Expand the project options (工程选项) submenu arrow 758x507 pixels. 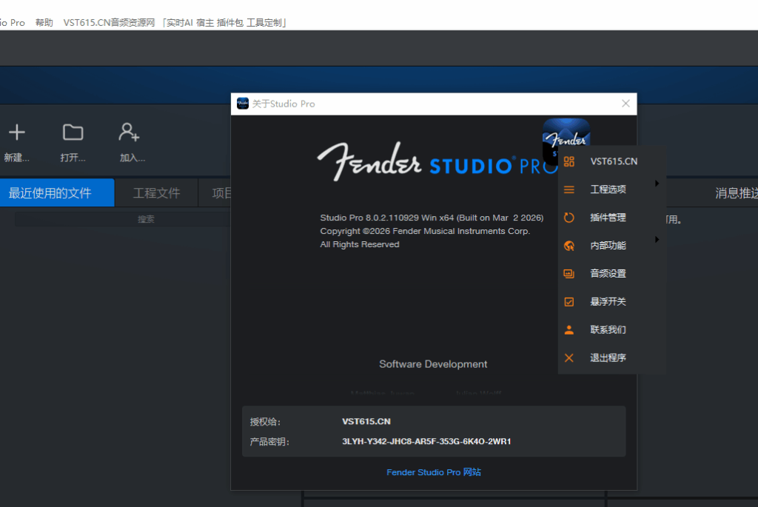(x=657, y=184)
